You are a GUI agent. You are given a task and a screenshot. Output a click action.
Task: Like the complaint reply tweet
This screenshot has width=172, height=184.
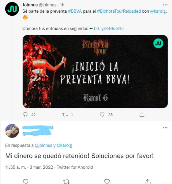point(107,182)
